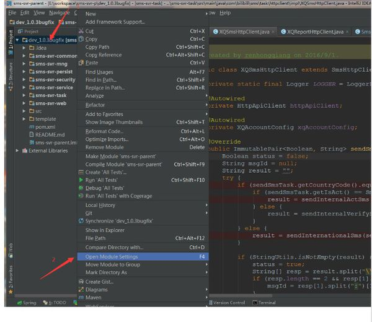Select Optimize Imports entry
Image resolution: width=372 pixels, height=322 pixels.
(x=143, y=139)
